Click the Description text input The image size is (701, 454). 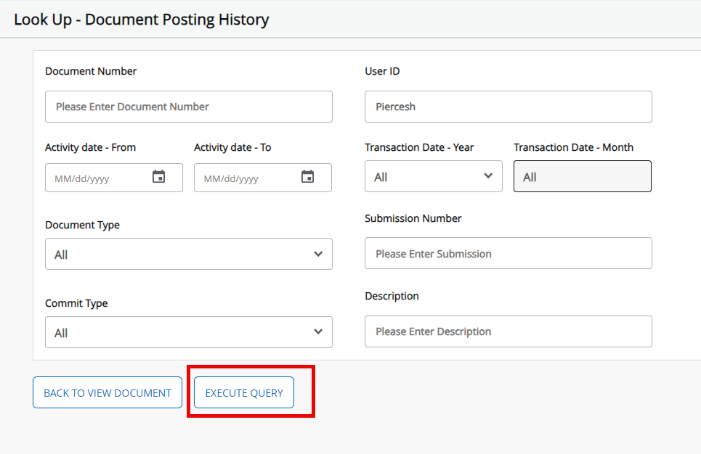508,331
